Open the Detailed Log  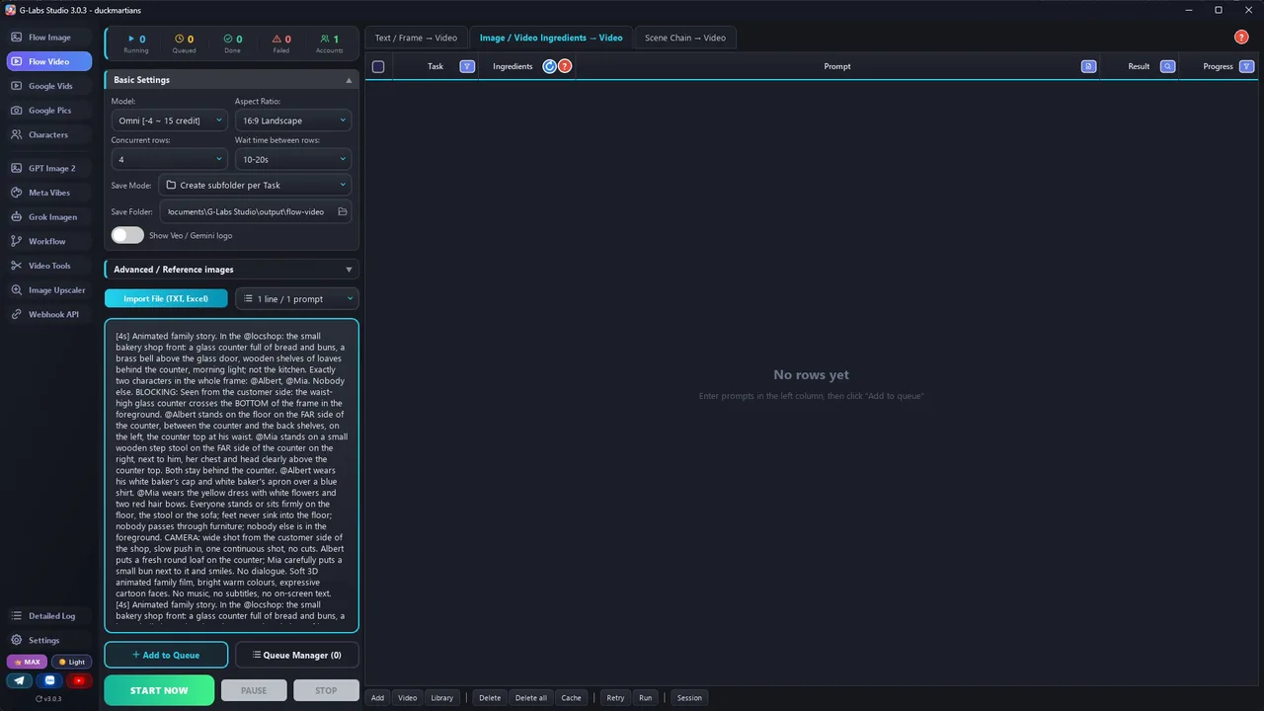pyautogui.click(x=49, y=616)
